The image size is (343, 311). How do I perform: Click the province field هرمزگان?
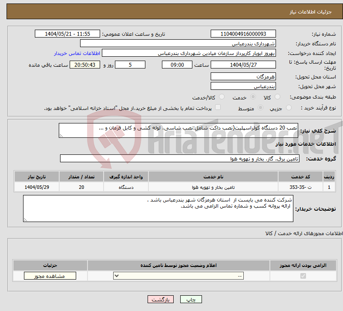[243, 76]
